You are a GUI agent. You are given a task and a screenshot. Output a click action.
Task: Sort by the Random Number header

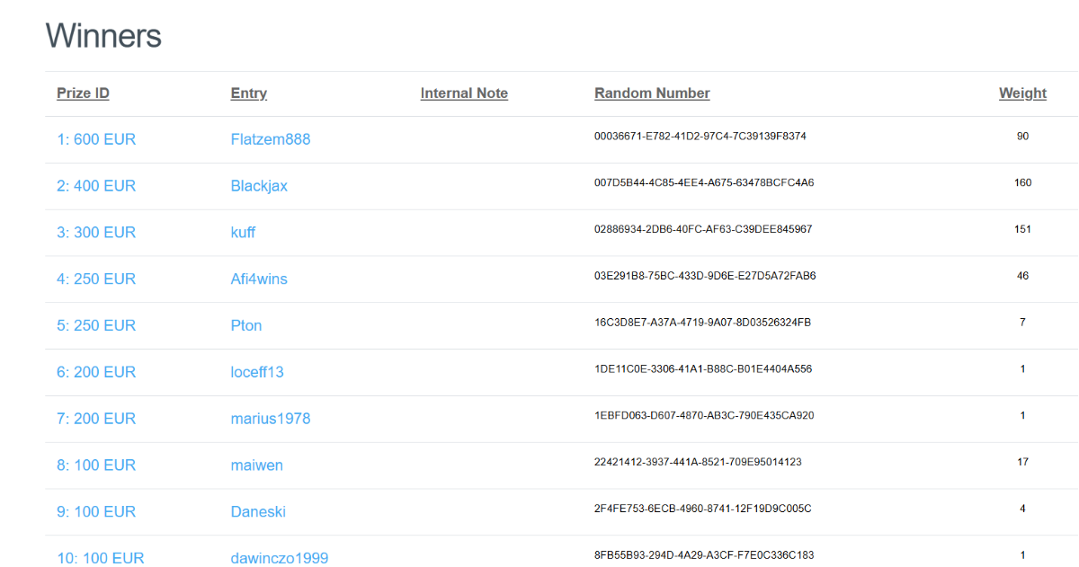point(652,93)
